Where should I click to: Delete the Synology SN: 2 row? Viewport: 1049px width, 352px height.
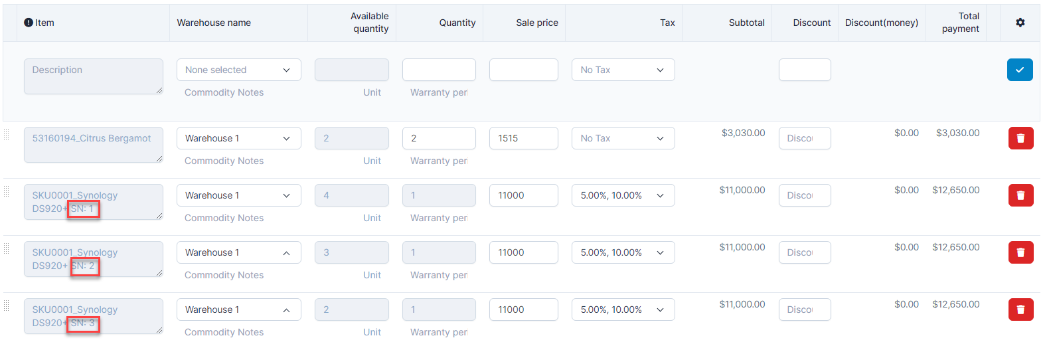coord(1020,252)
